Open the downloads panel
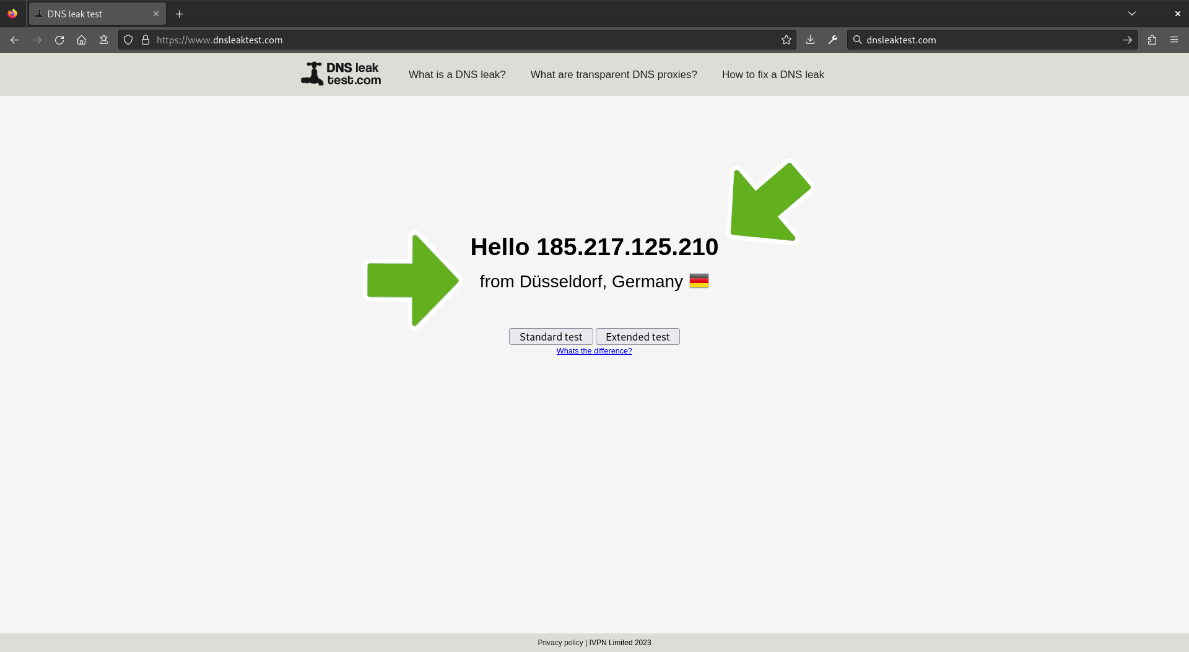1189x652 pixels. 810,40
